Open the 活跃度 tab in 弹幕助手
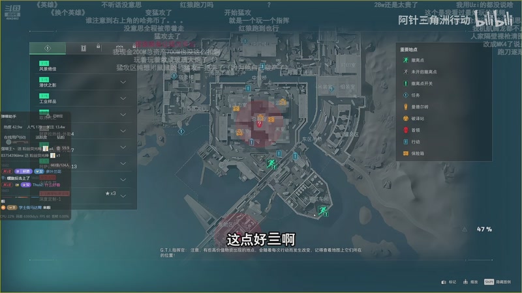The height and width of the screenshot is (293, 522). point(41,137)
